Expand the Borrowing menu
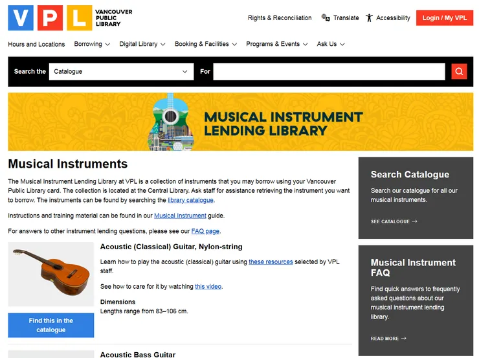The image size is (479, 358). coord(92,44)
